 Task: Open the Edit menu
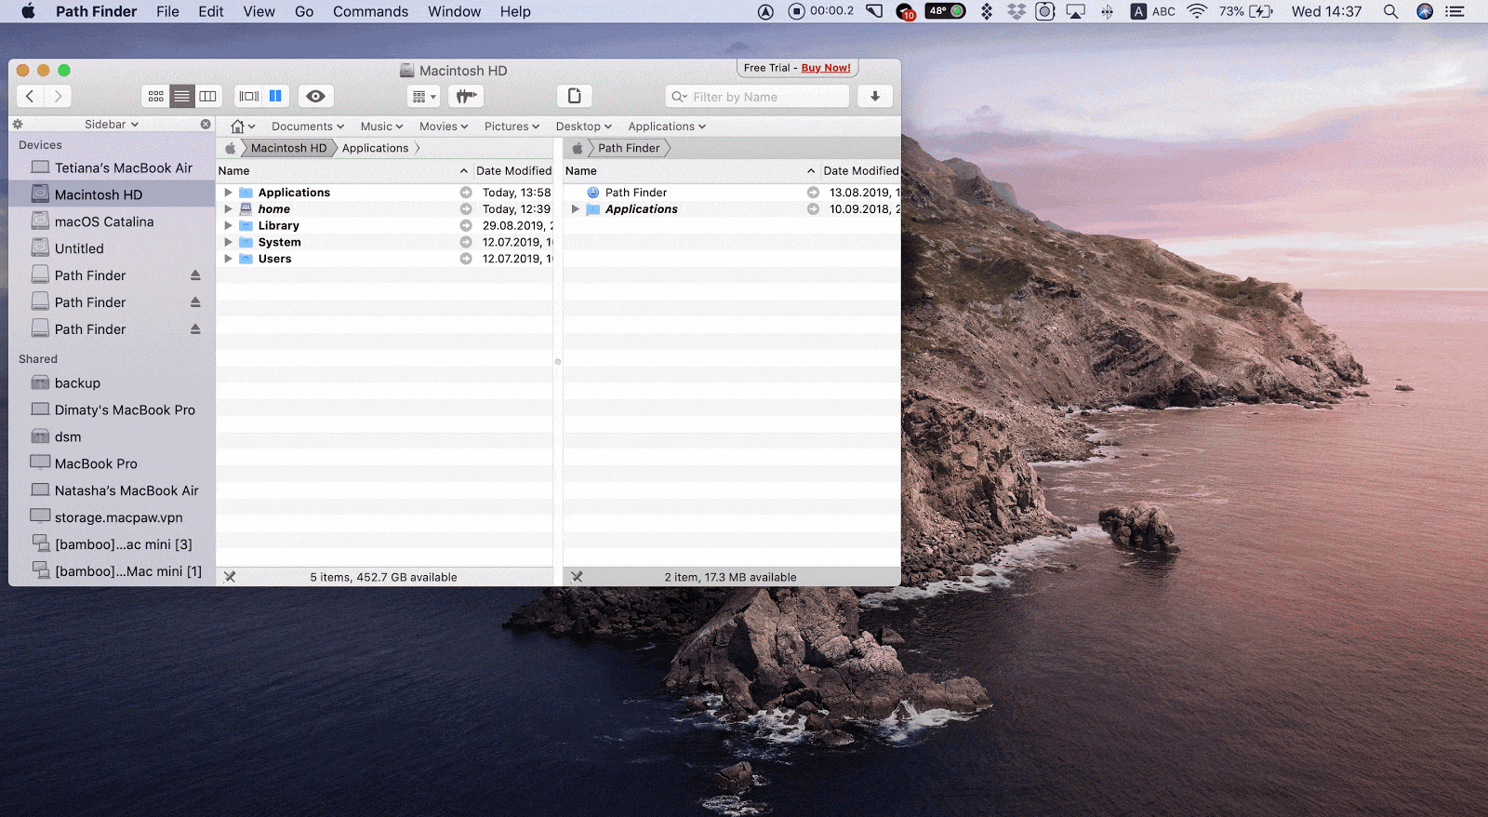click(211, 11)
